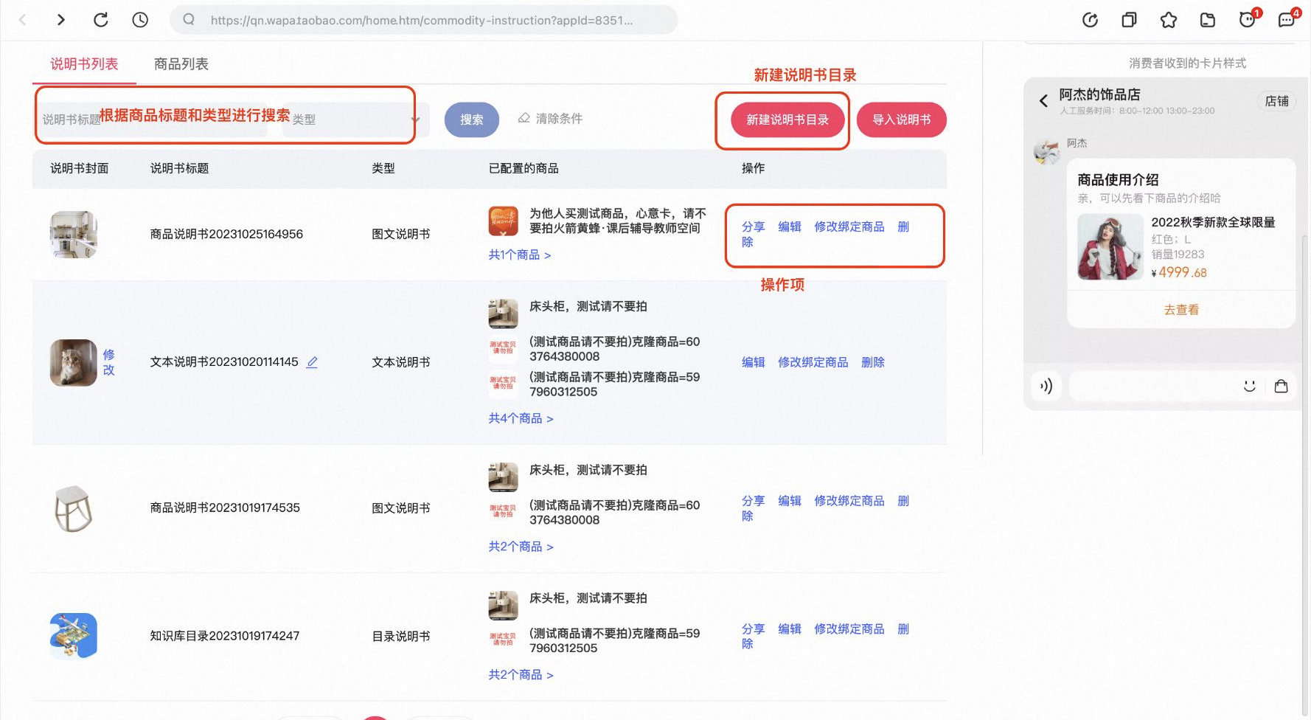Screen dimensions: 1311x720
Task: Click 编辑 for 商品说明书20231025164956
Action: tap(790, 226)
